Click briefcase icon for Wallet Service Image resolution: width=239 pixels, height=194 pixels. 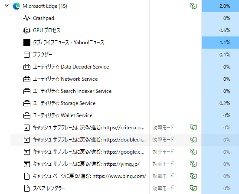click(26, 115)
